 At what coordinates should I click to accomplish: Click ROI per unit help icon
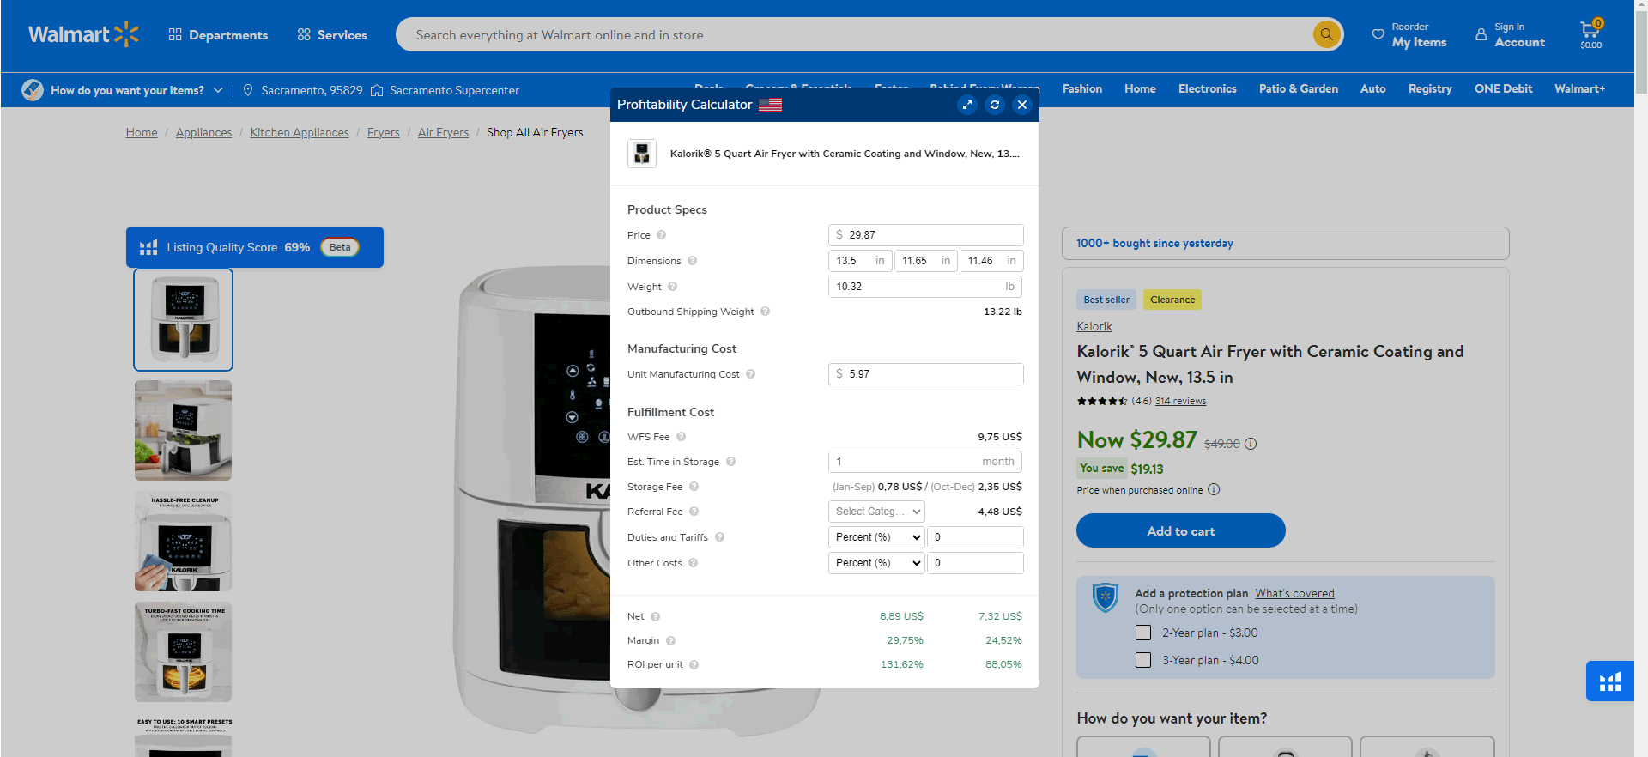(x=694, y=664)
